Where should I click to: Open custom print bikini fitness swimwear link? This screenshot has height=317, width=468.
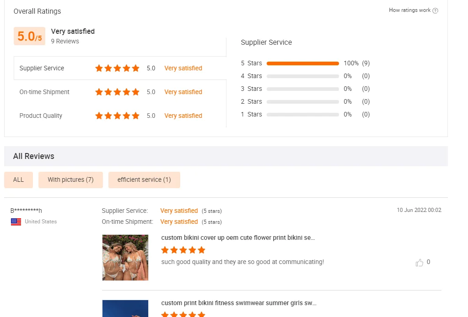(x=238, y=303)
